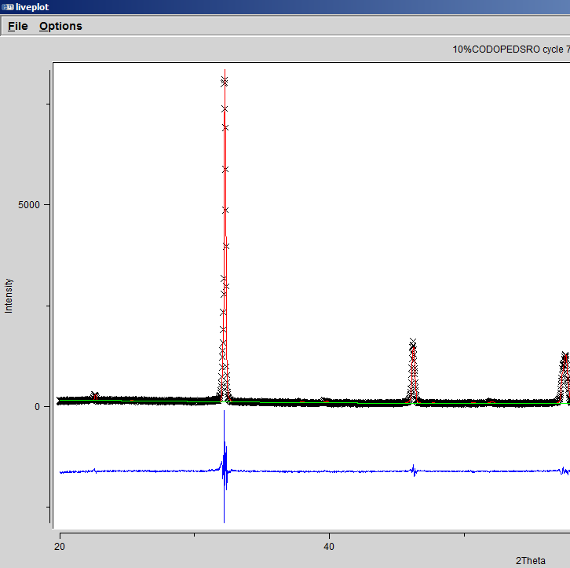570x568 pixels.
Task: Click the Intensity axis label
Action: [x=9, y=295]
